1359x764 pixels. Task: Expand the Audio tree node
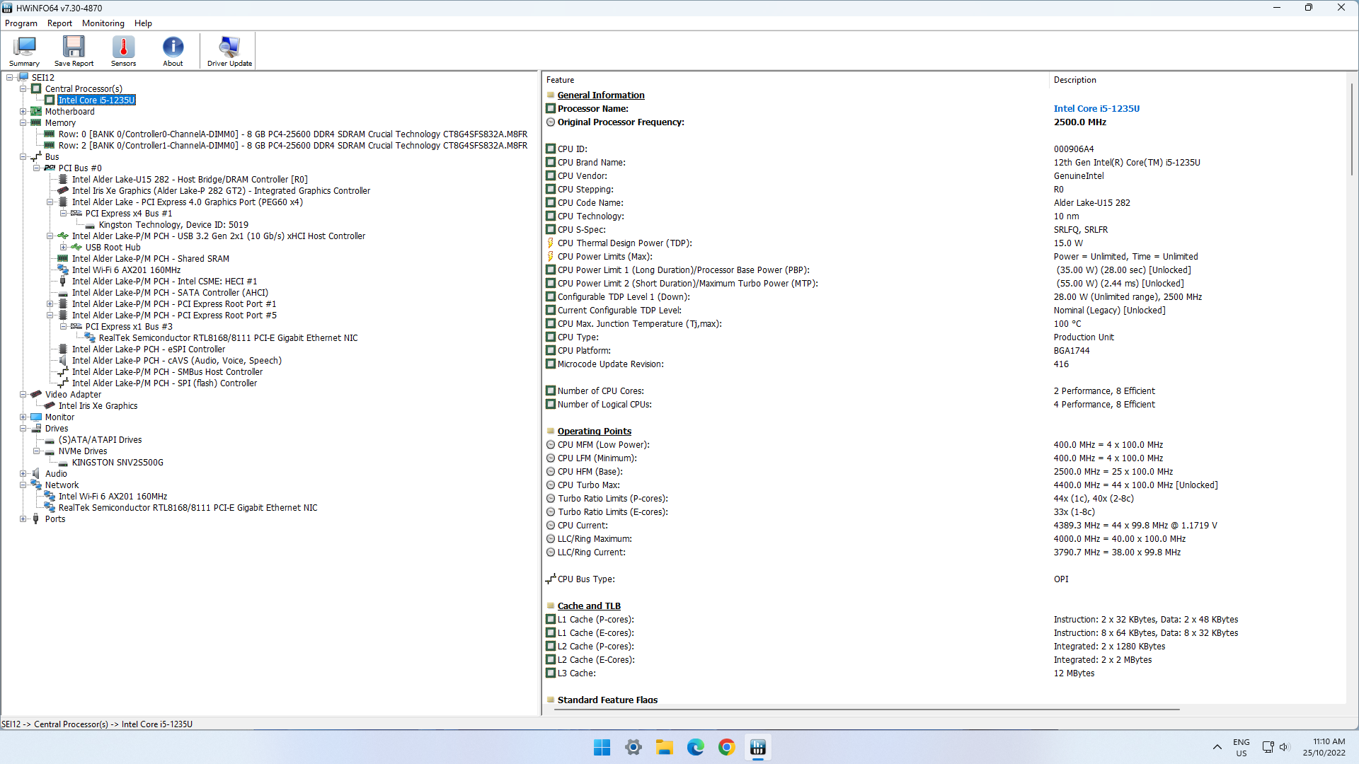[23, 474]
